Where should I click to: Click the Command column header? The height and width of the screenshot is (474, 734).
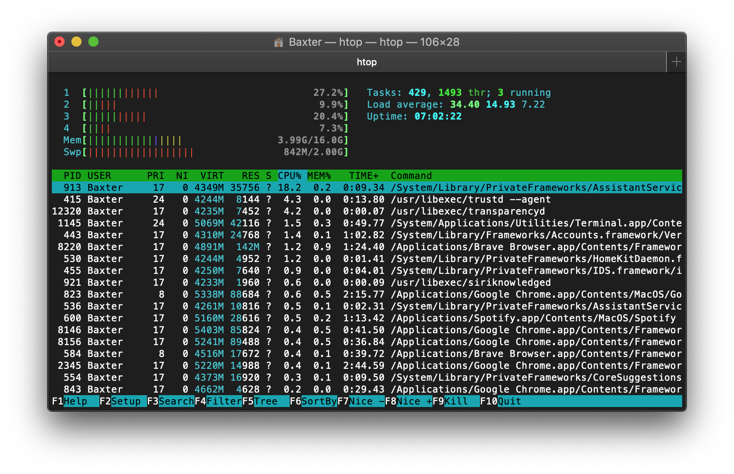[411, 176]
